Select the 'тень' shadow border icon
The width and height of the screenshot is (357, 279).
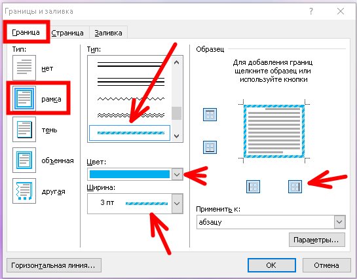click(x=24, y=129)
